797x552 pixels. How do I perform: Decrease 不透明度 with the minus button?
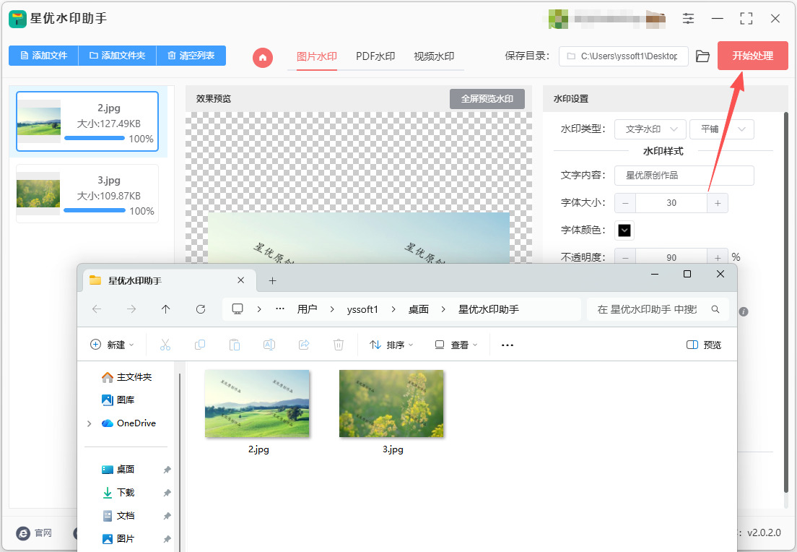[x=625, y=257]
